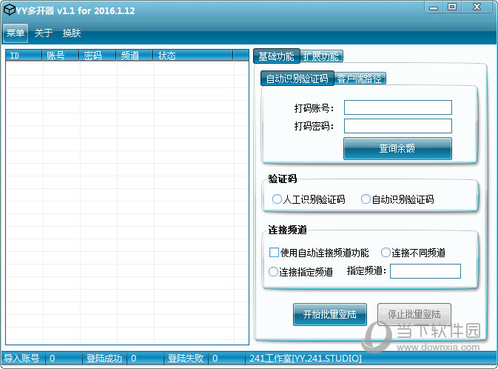Click the 停止批量登陆 button

click(x=414, y=314)
